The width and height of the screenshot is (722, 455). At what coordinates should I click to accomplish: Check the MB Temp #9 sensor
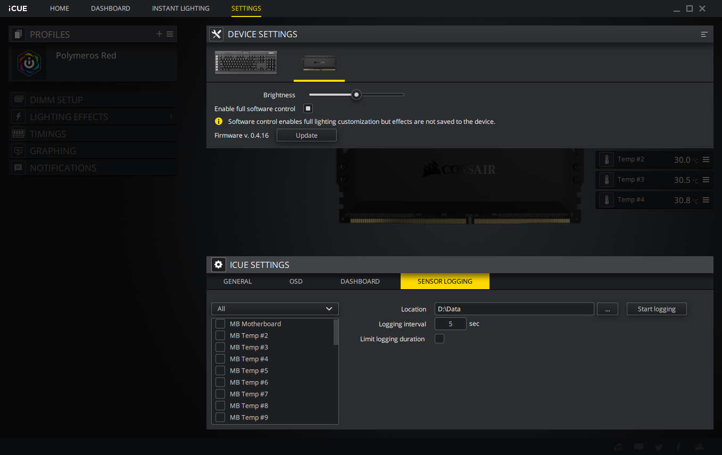[220, 417]
